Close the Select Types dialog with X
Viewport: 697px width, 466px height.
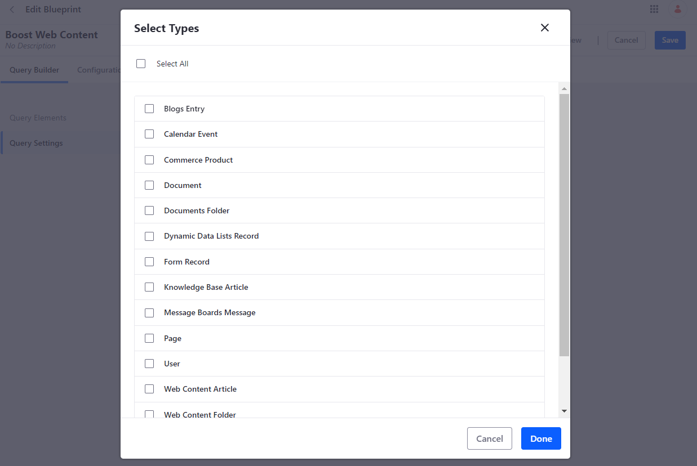(544, 28)
